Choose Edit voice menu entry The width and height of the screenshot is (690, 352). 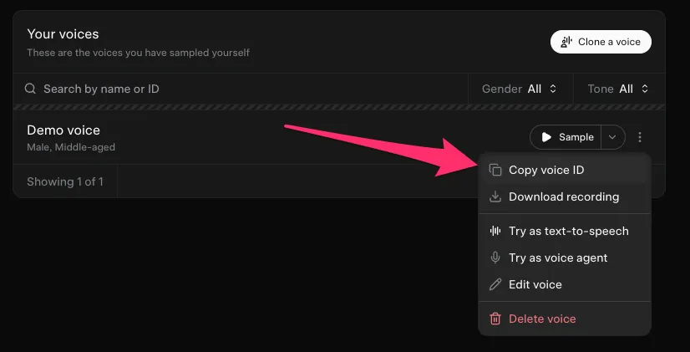click(565, 284)
